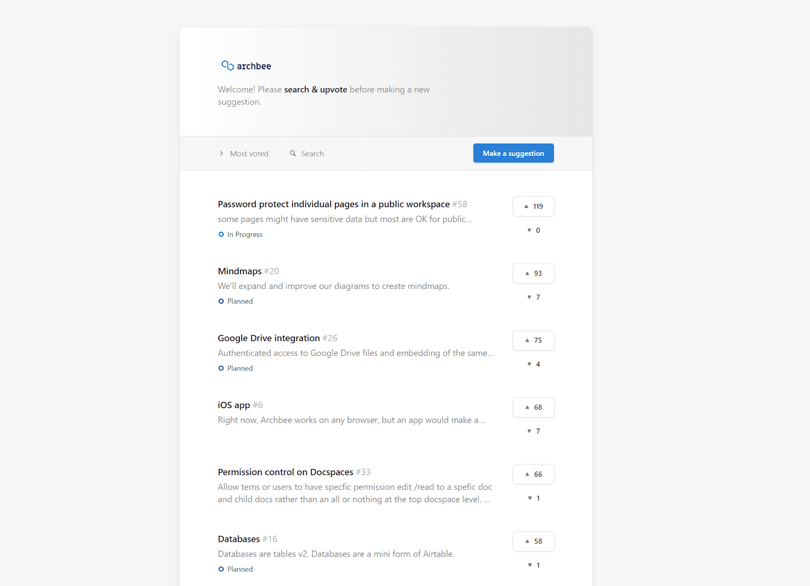Upvote the Mindmaps suggestion

(533, 273)
